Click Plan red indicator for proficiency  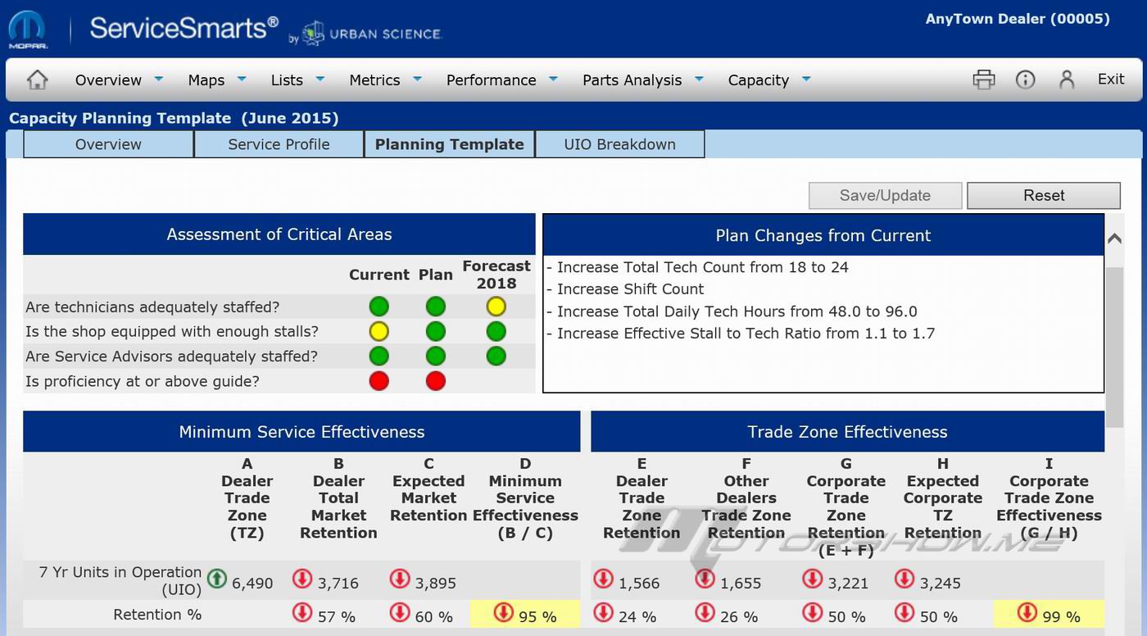pyautogui.click(x=436, y=380)
